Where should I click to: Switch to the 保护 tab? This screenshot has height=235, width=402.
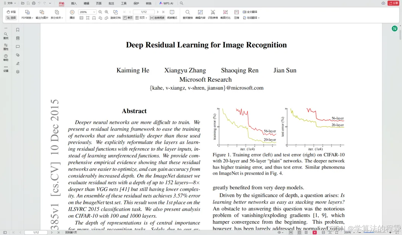136,3
